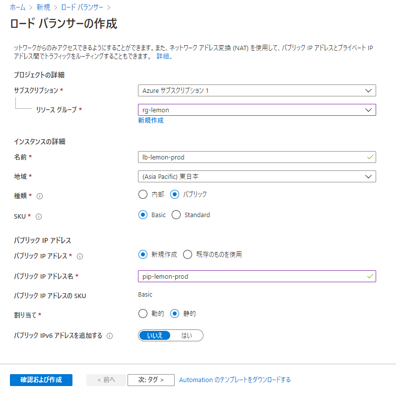Go to ホーム breadcrumb
396x395 pixels.
tap(18, 7)
